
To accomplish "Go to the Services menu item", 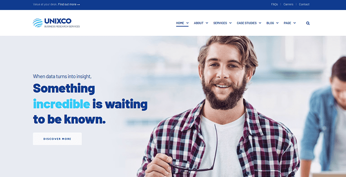I will click(x=220, y=23).
